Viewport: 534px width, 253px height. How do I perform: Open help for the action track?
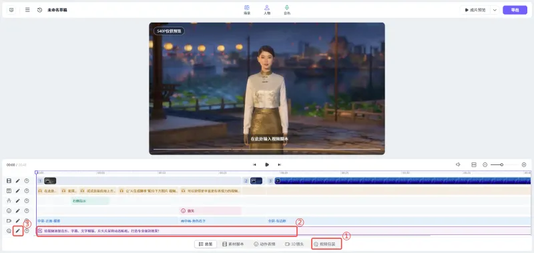(27, 200)
